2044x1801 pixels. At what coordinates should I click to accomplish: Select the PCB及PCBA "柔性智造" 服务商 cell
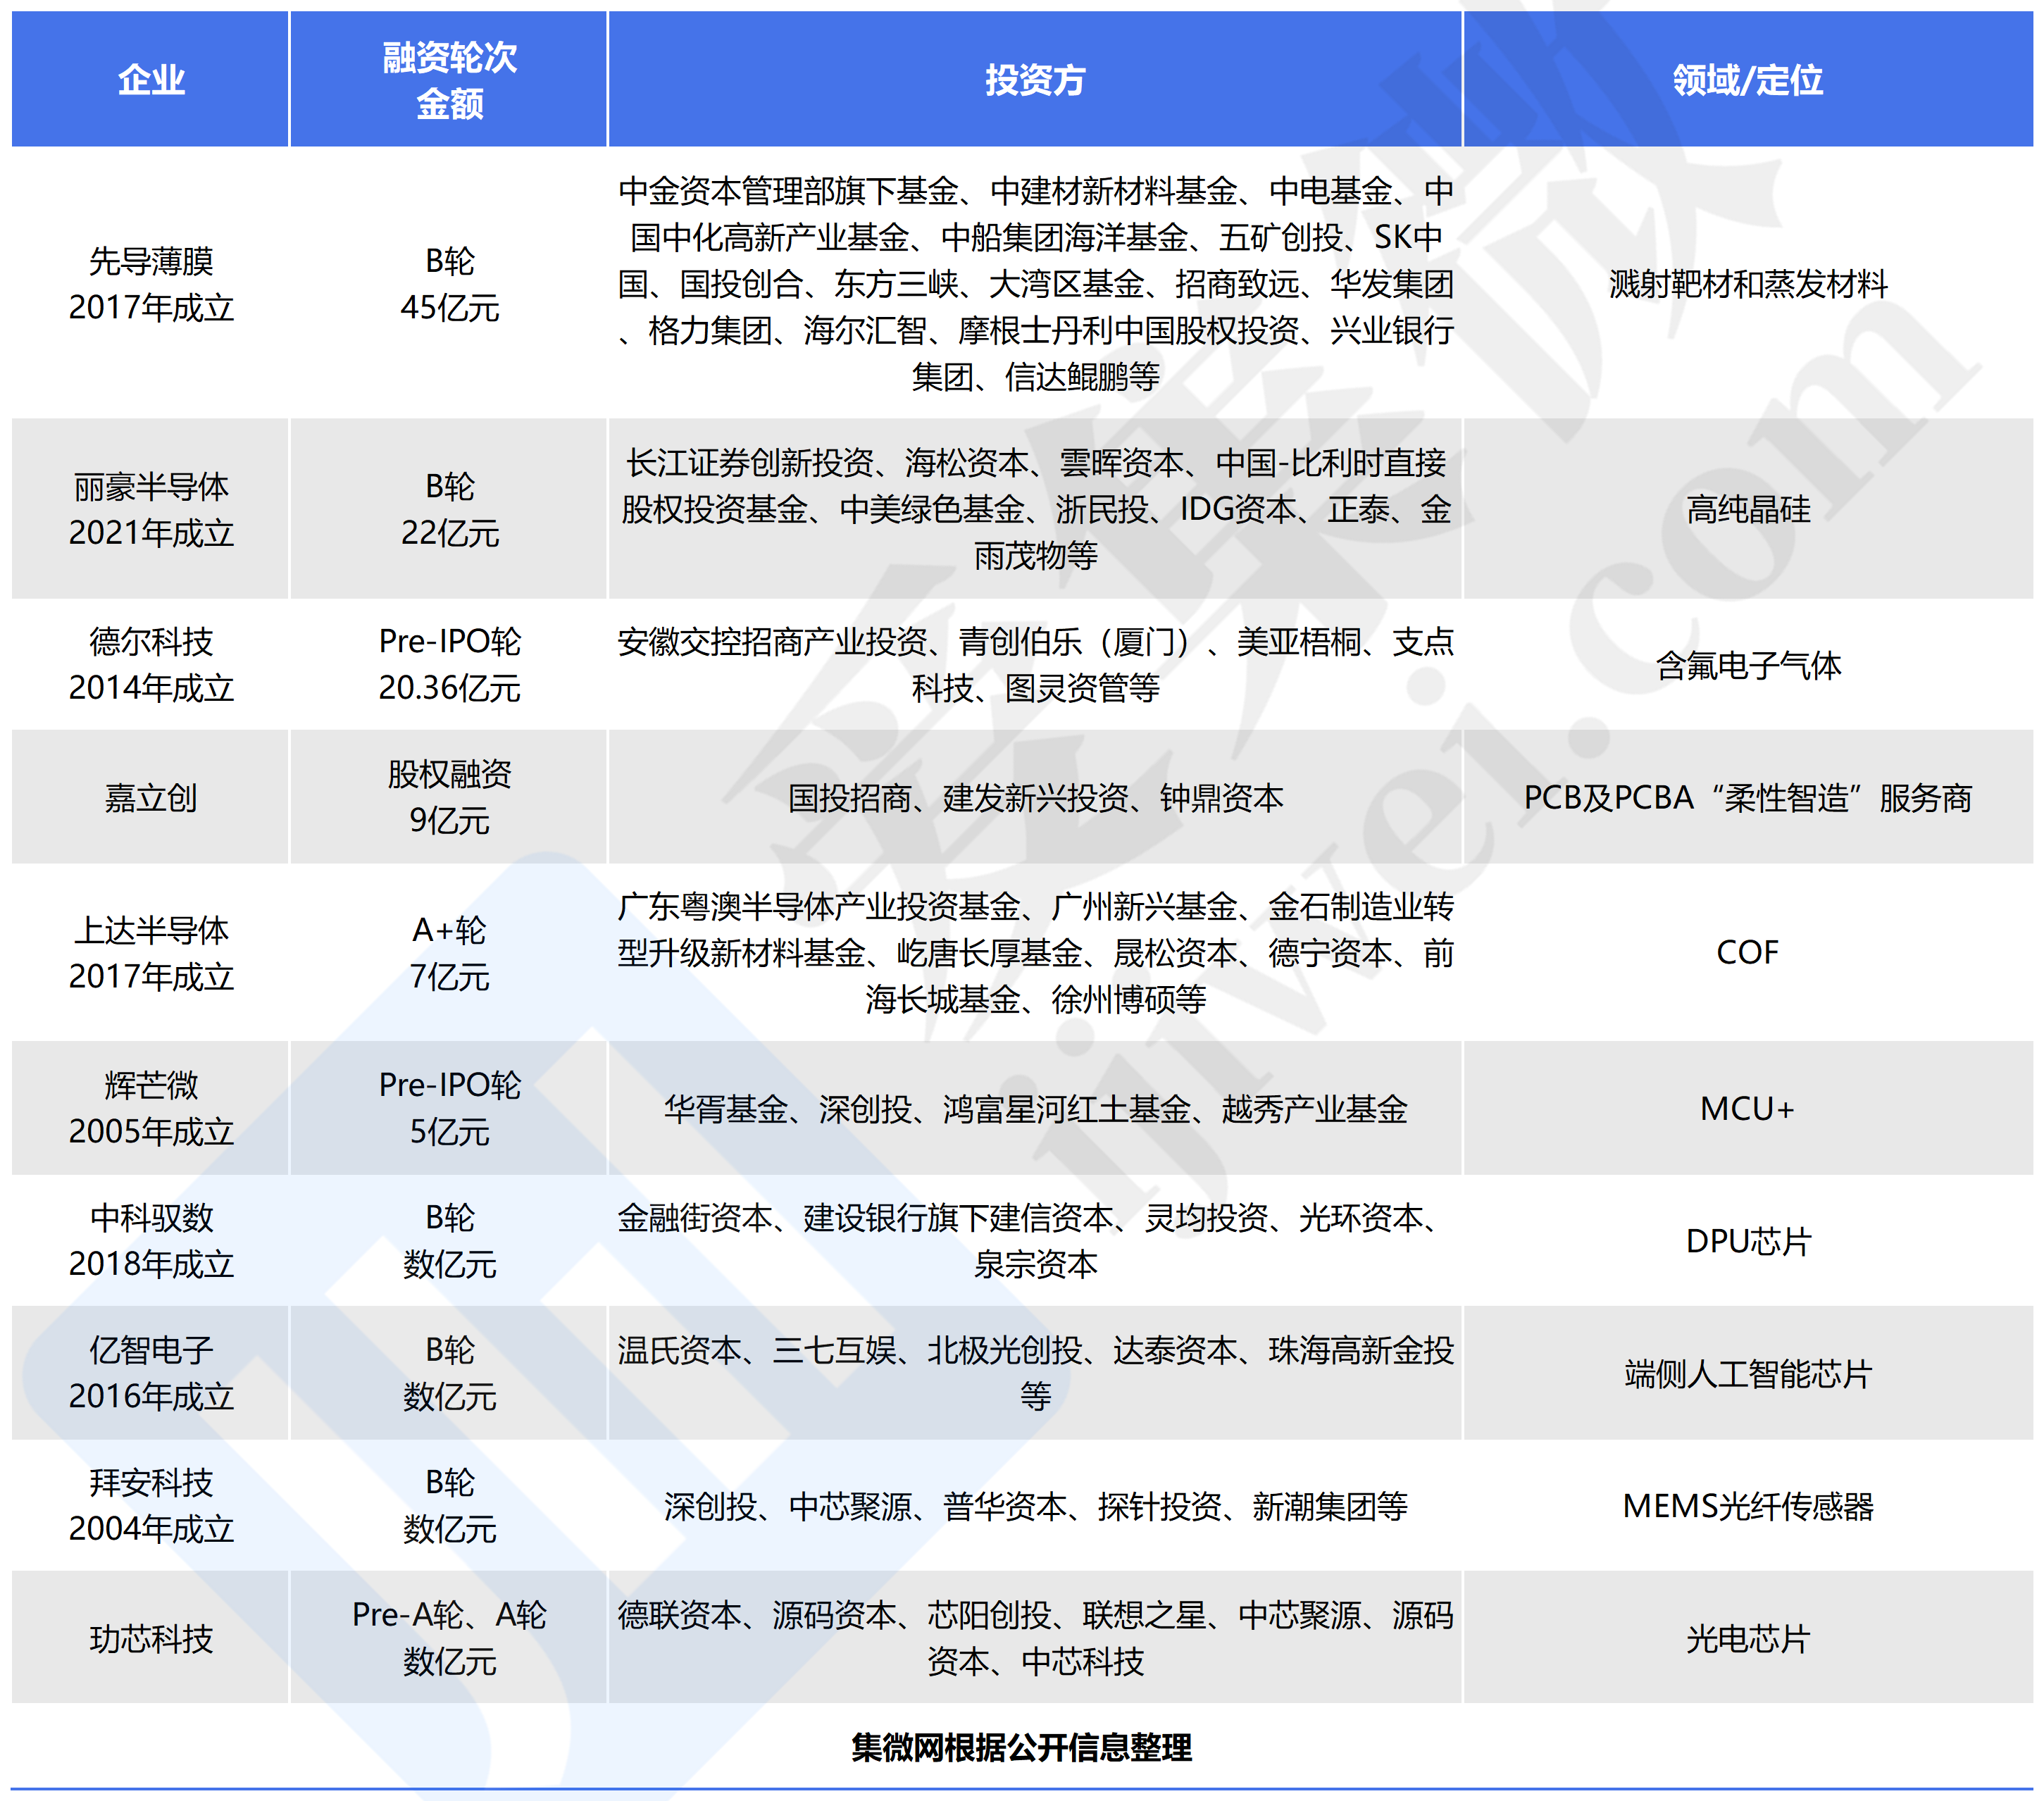tap(1748, 797)
